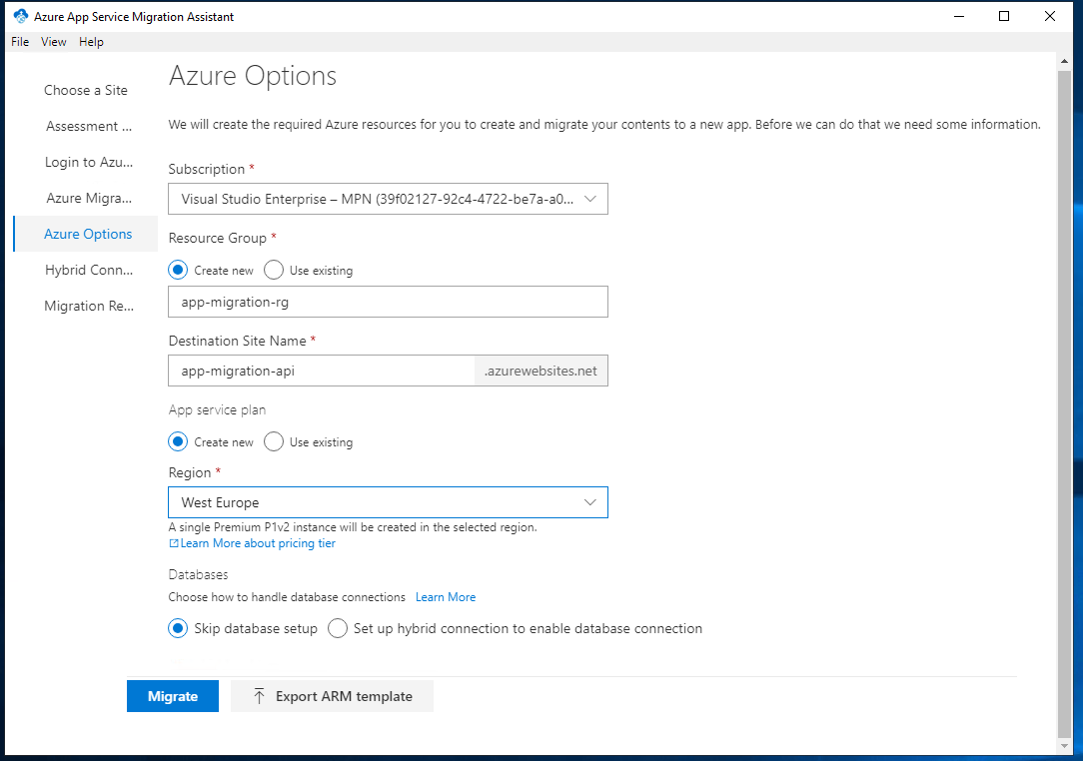
Task: Go to the Choose a Site step
Action: (86, 91)
